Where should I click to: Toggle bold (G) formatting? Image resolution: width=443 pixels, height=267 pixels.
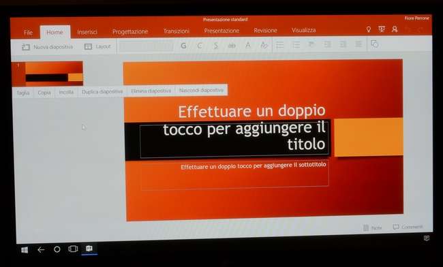tap(183, 46)
